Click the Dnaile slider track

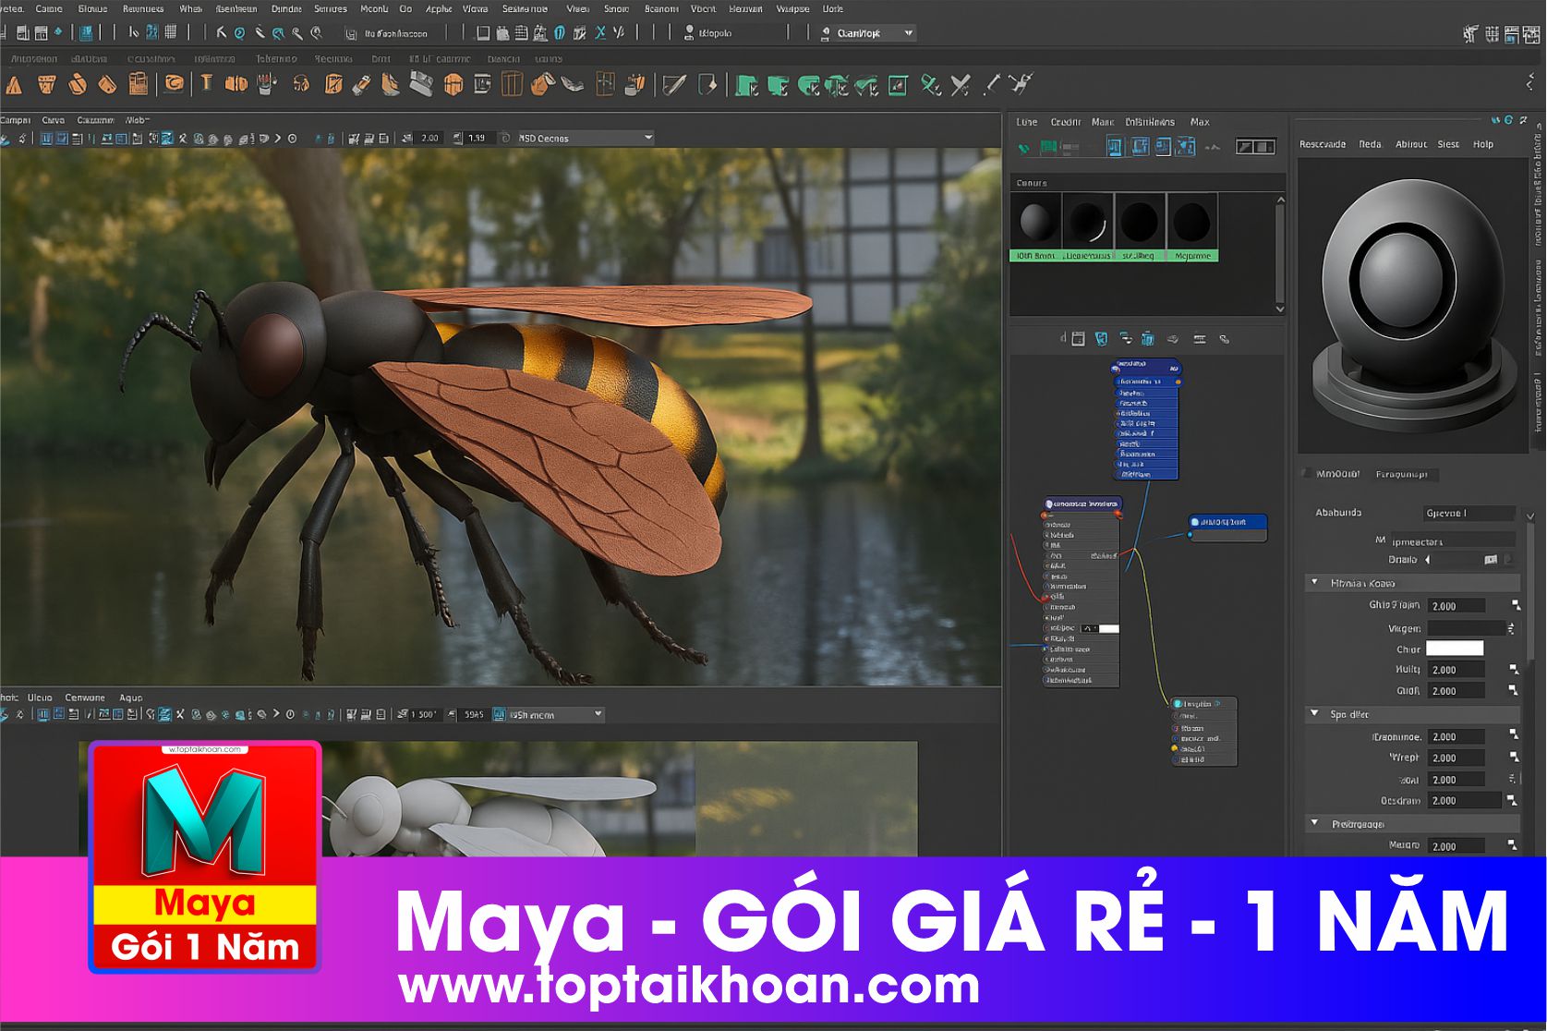coord(1456,560)
